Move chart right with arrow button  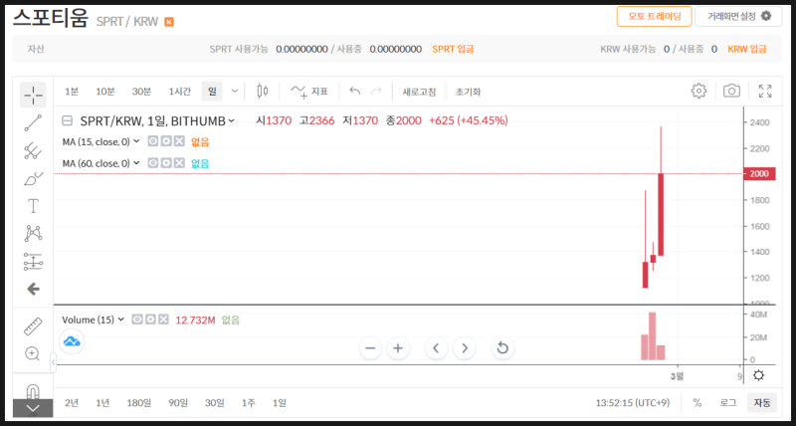pyautogui.click(x=464, y=348)
